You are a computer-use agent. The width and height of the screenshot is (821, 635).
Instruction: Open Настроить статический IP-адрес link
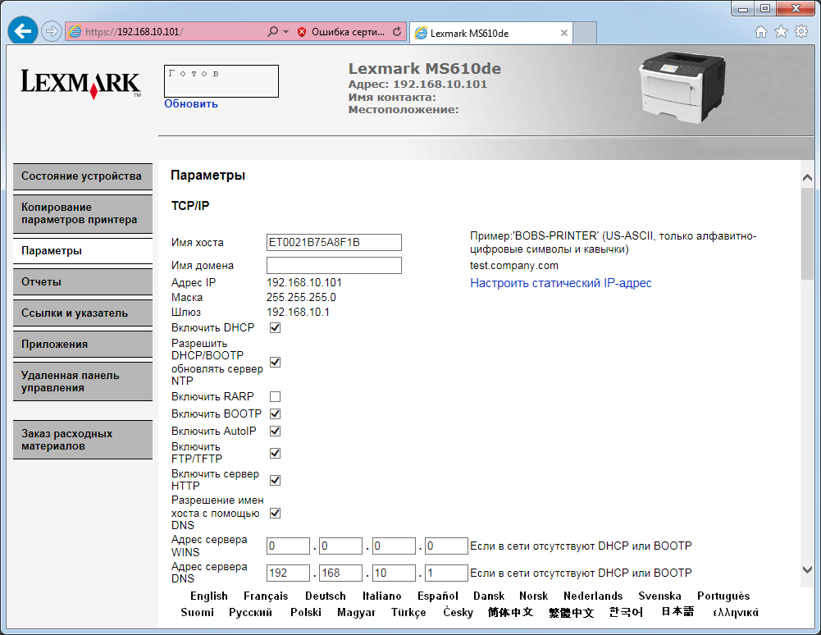561,283
